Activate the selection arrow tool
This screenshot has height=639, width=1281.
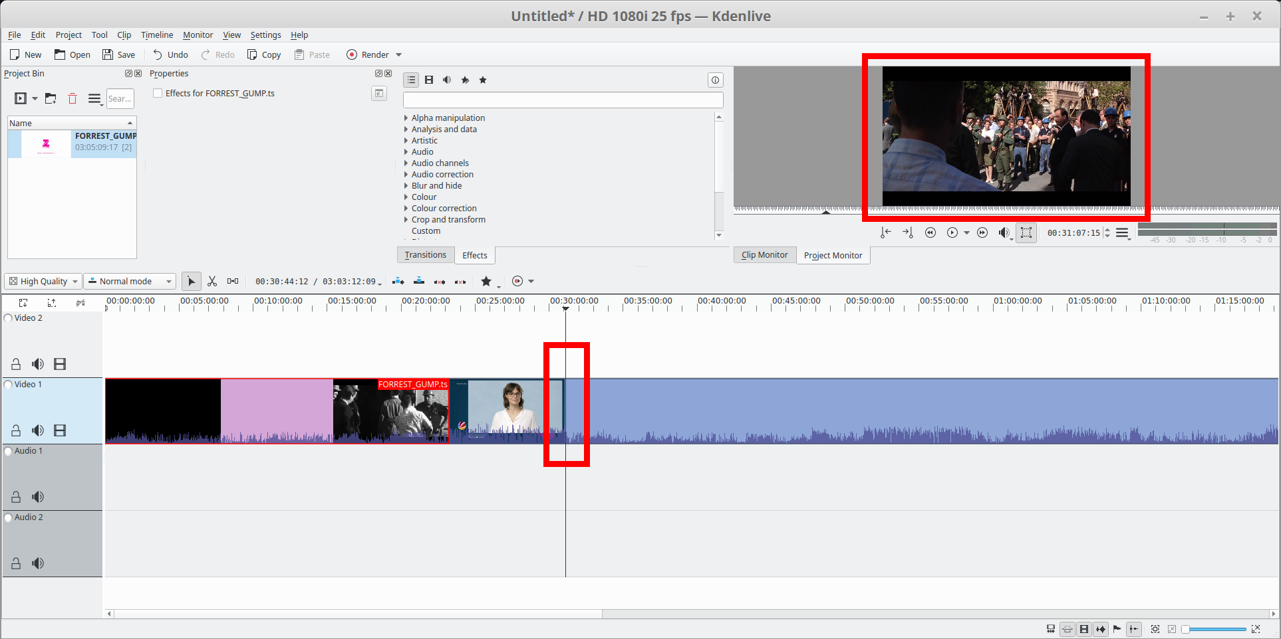coord(192,282)
